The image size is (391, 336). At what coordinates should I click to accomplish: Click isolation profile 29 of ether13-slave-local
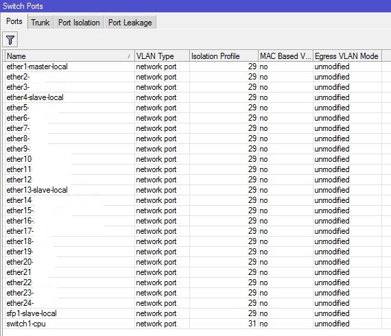pyautogui.click(x=252, y=190)
